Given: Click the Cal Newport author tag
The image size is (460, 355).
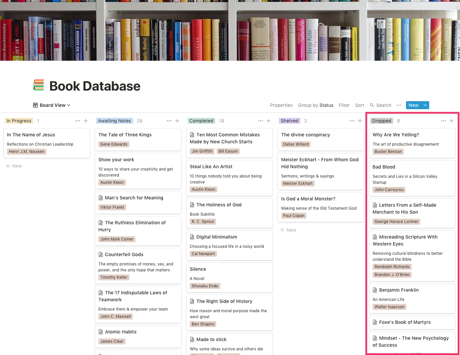Looking at the screenshot, I should [x=203, y=254].
